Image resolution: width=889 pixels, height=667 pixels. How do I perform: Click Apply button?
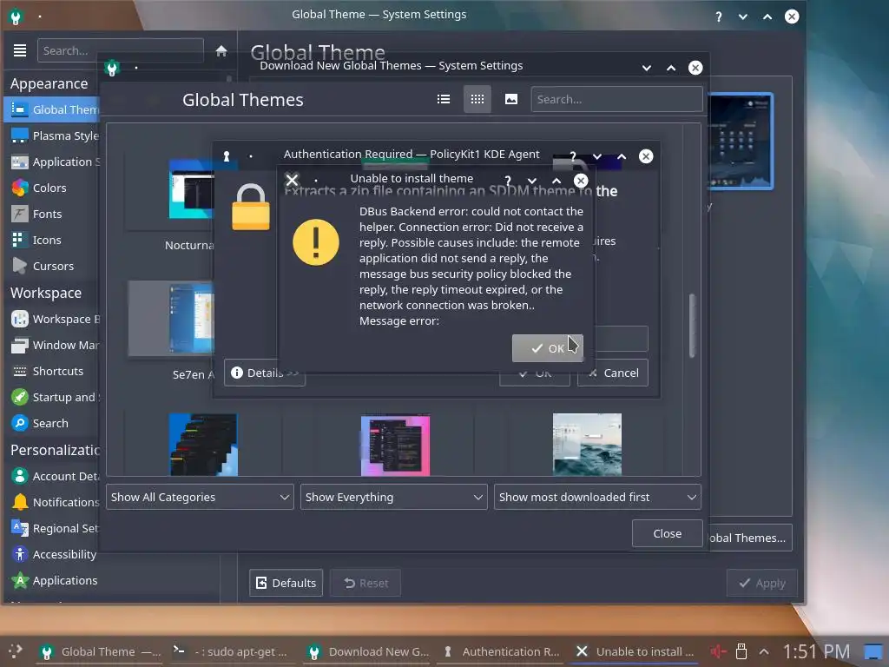tap(762, 583)
